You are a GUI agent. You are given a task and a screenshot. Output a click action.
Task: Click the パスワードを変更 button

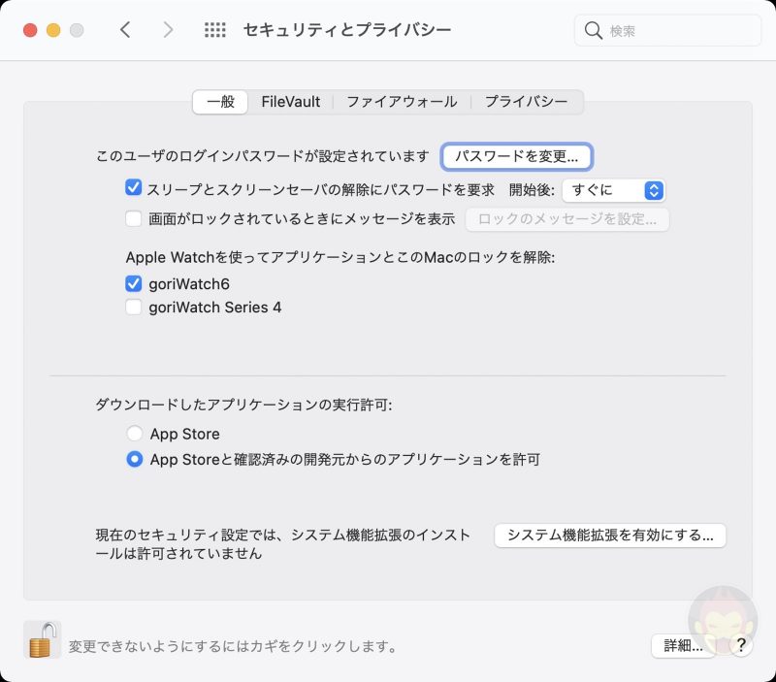click(x=517, y=156)
